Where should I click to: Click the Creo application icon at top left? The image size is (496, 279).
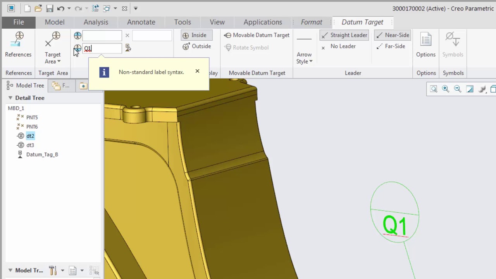[11, 8]
